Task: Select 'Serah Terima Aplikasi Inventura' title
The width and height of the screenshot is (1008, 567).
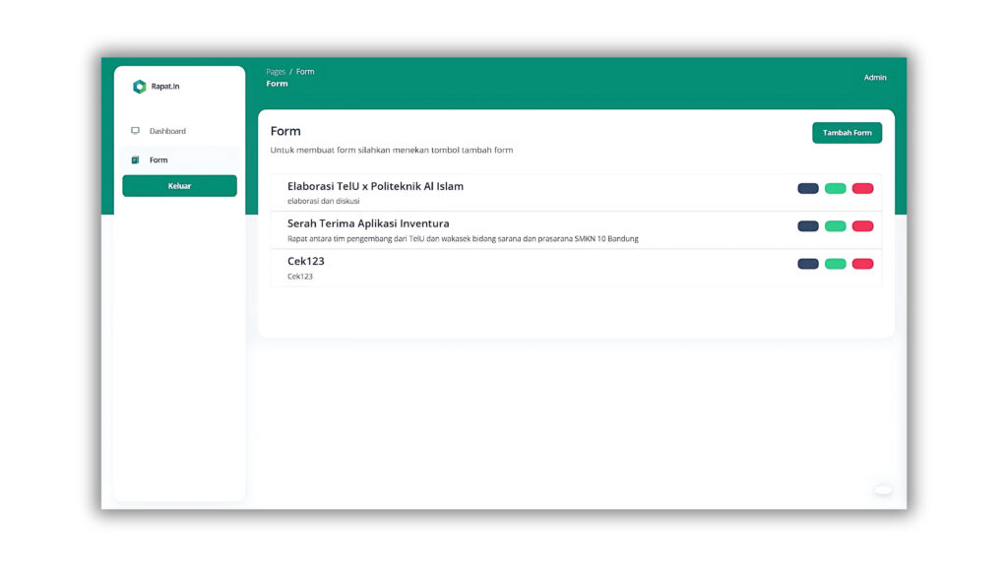Action: click(368, 223)
